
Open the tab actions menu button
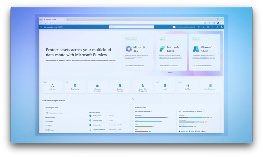[x=41, y=19]
